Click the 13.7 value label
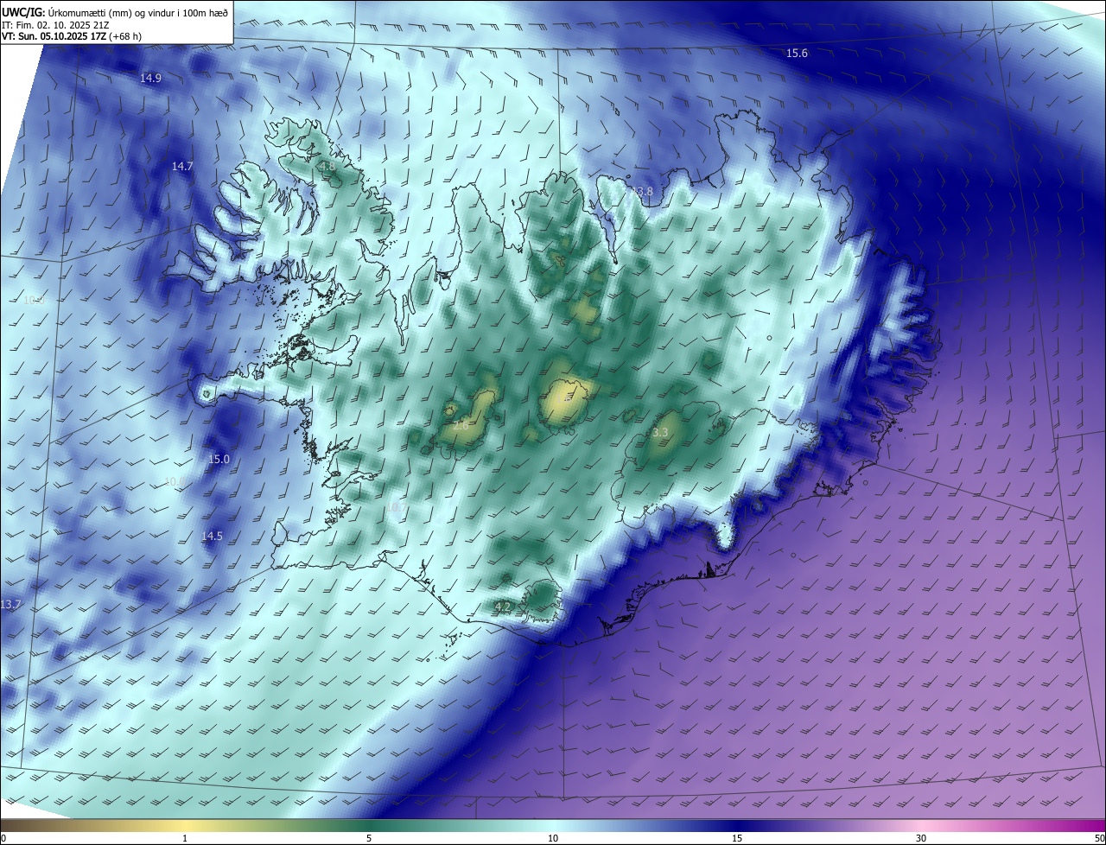The image size is (1106, 845). [x=10, y=604]
